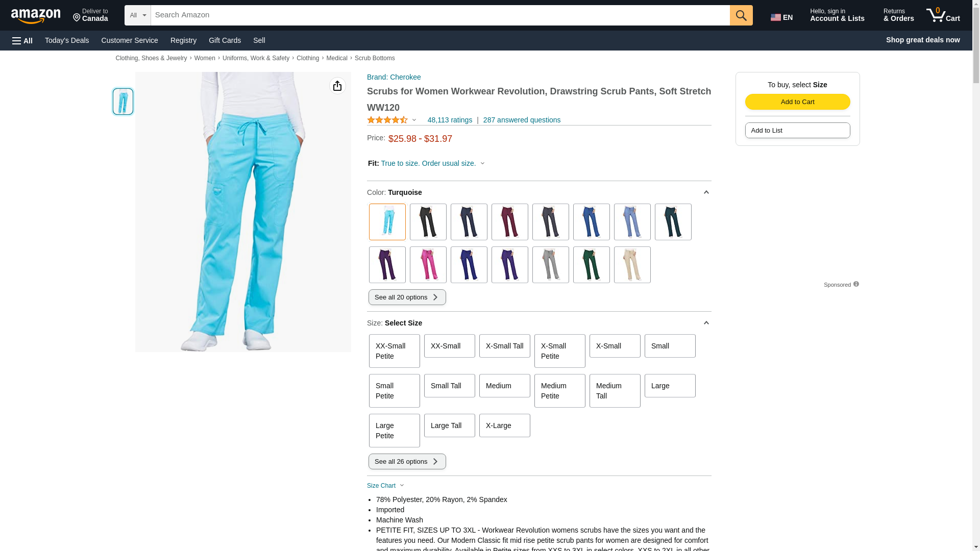The height and width of the screenshot is (551, 980).
Task: Click the star rating icons
Action: (387, 120)
